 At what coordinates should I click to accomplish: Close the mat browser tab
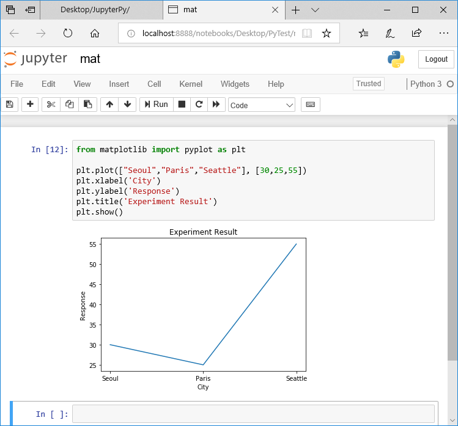[x=275, y=10]
